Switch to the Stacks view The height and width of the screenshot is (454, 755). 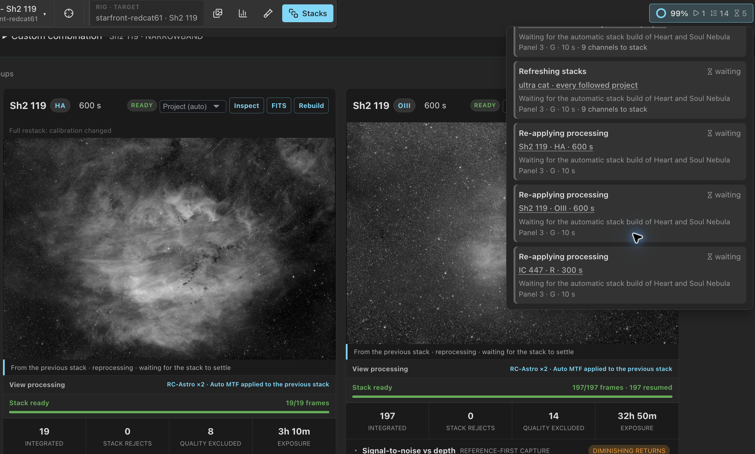pos(308,13)
